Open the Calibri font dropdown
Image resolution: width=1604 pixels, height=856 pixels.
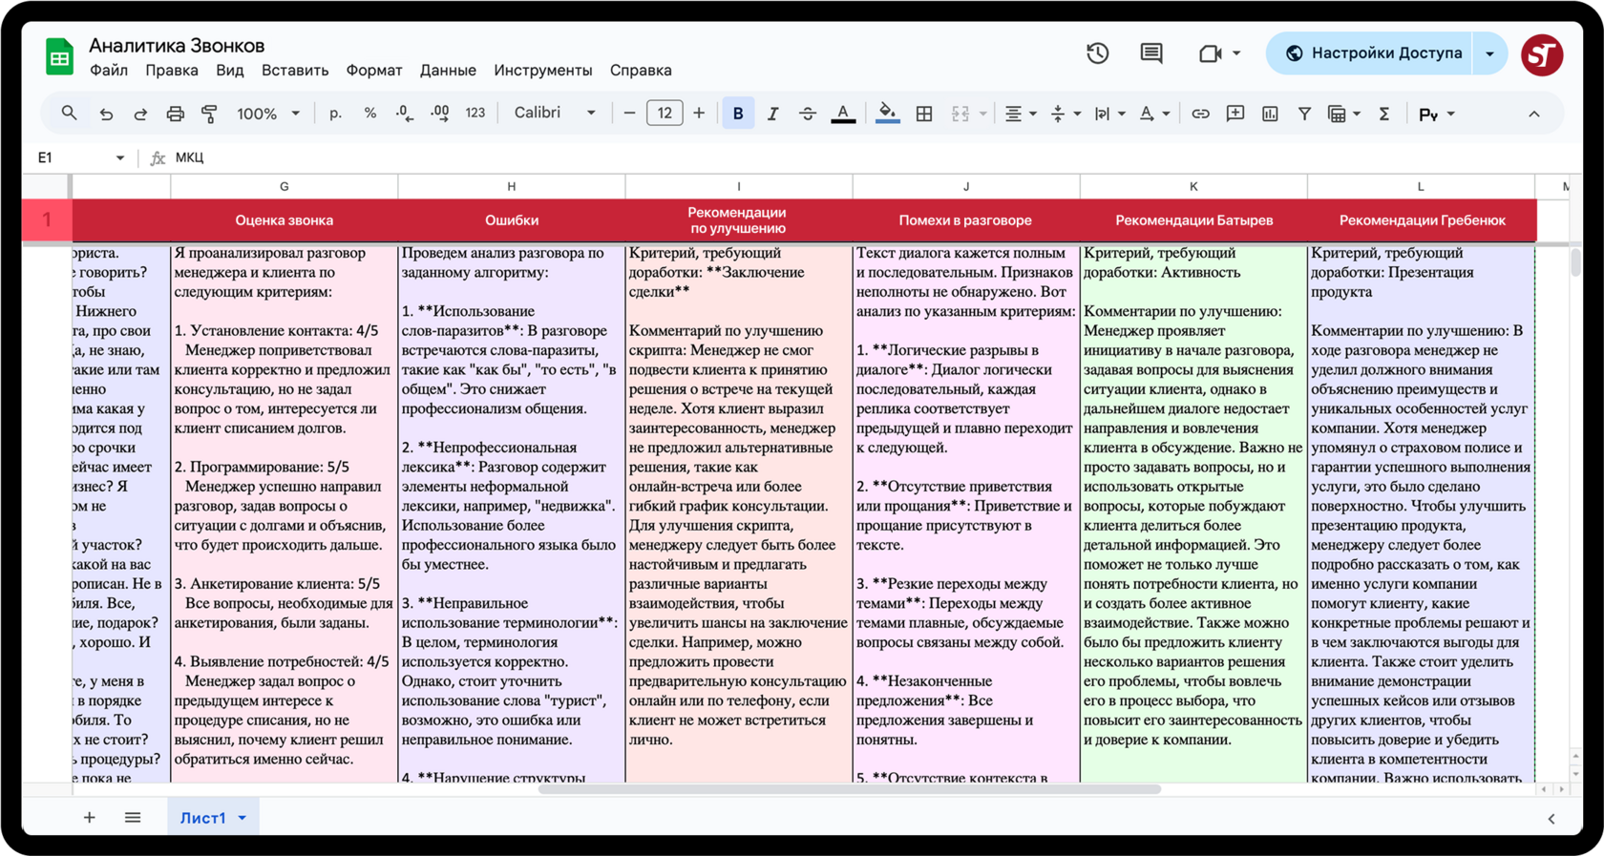click(555, 113)
